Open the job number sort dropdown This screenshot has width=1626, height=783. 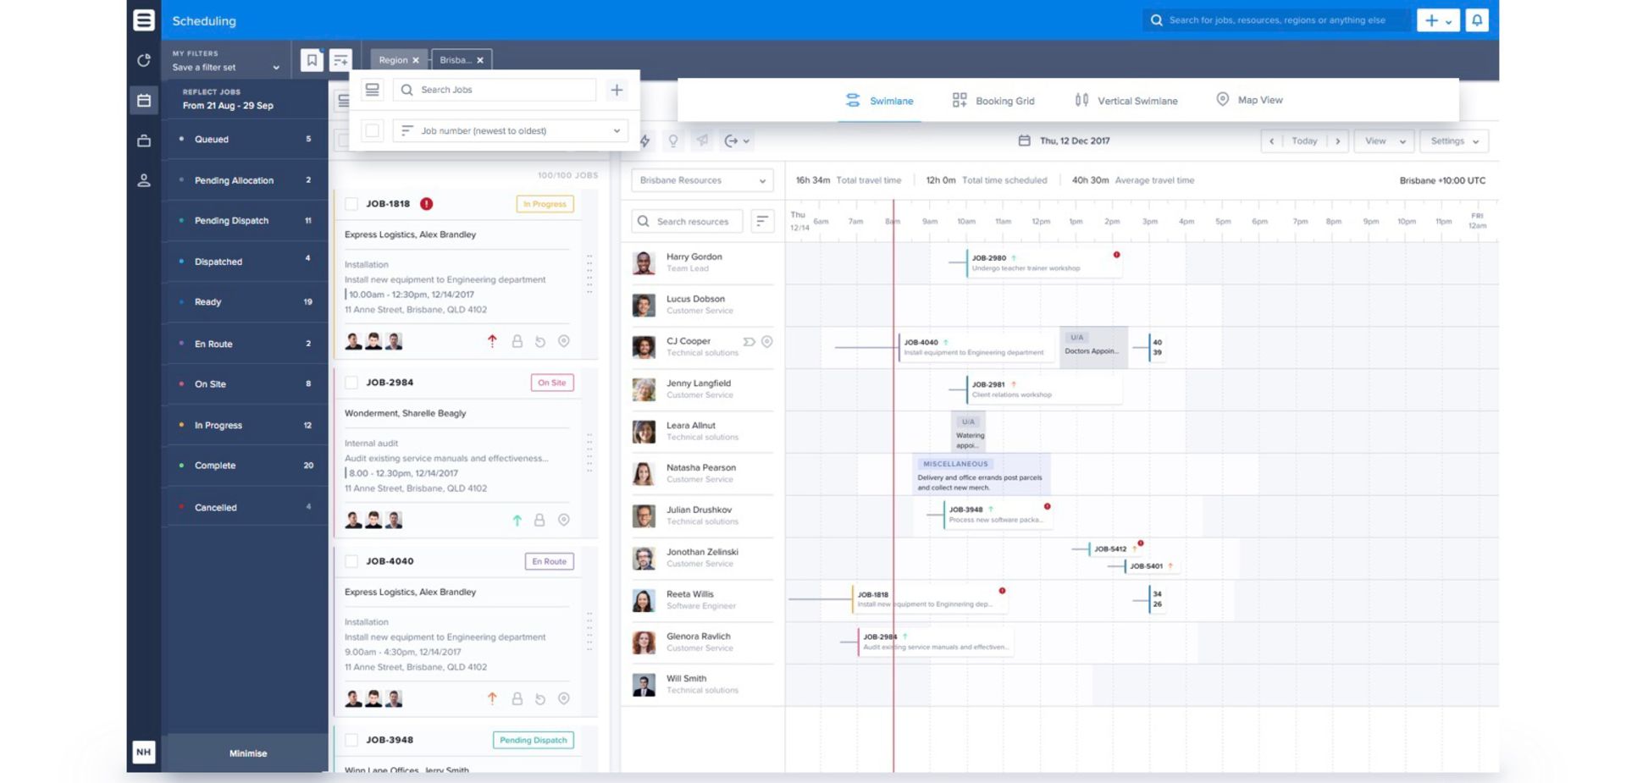pos(511,131)
